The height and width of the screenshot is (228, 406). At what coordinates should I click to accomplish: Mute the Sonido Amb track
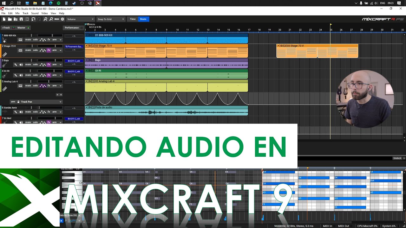pyautogui.click(x=28, y=112)
